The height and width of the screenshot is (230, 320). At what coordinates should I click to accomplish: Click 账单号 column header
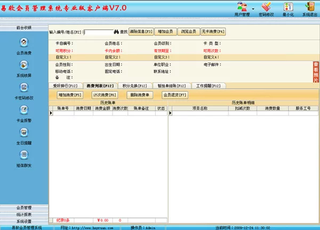click(63, 109)
